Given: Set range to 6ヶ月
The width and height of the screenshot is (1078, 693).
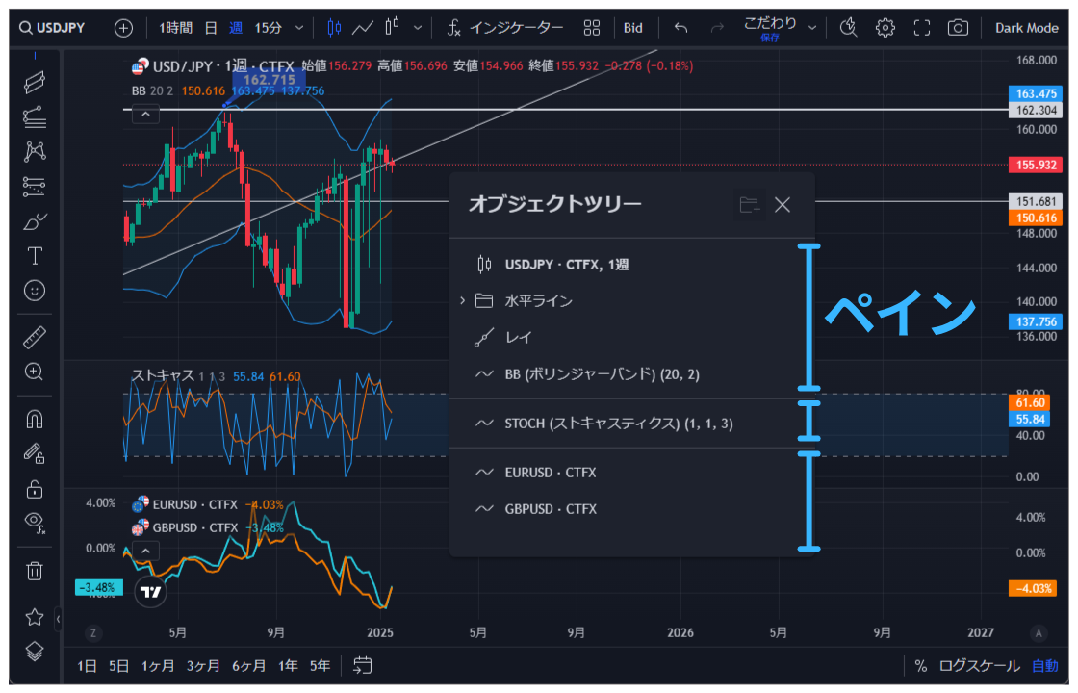Looking at the screenshot, I should coord(248,665).
